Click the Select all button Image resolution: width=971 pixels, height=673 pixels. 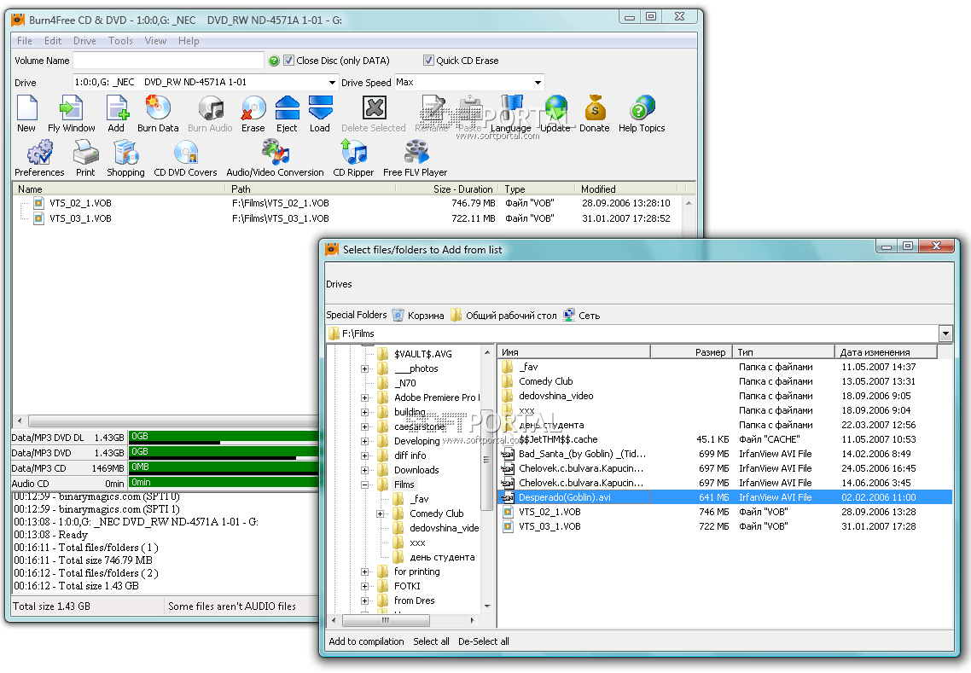(431, 641)
